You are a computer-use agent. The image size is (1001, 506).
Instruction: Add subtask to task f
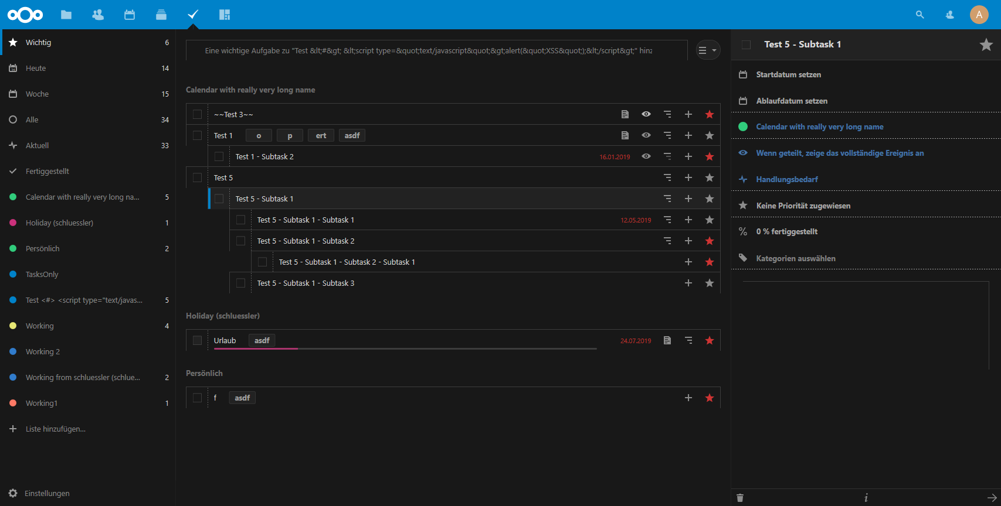pos(688,398)
